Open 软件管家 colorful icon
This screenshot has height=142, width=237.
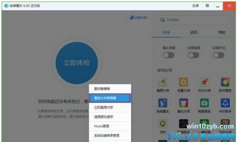pos(225,82)
